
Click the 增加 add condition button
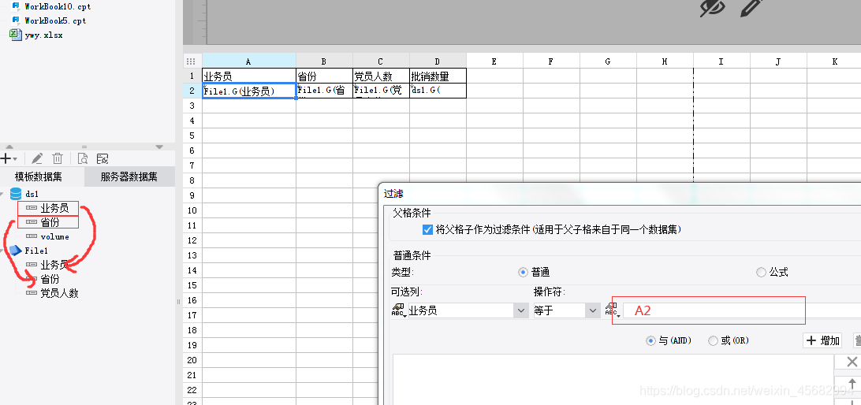tap(822, 340)
